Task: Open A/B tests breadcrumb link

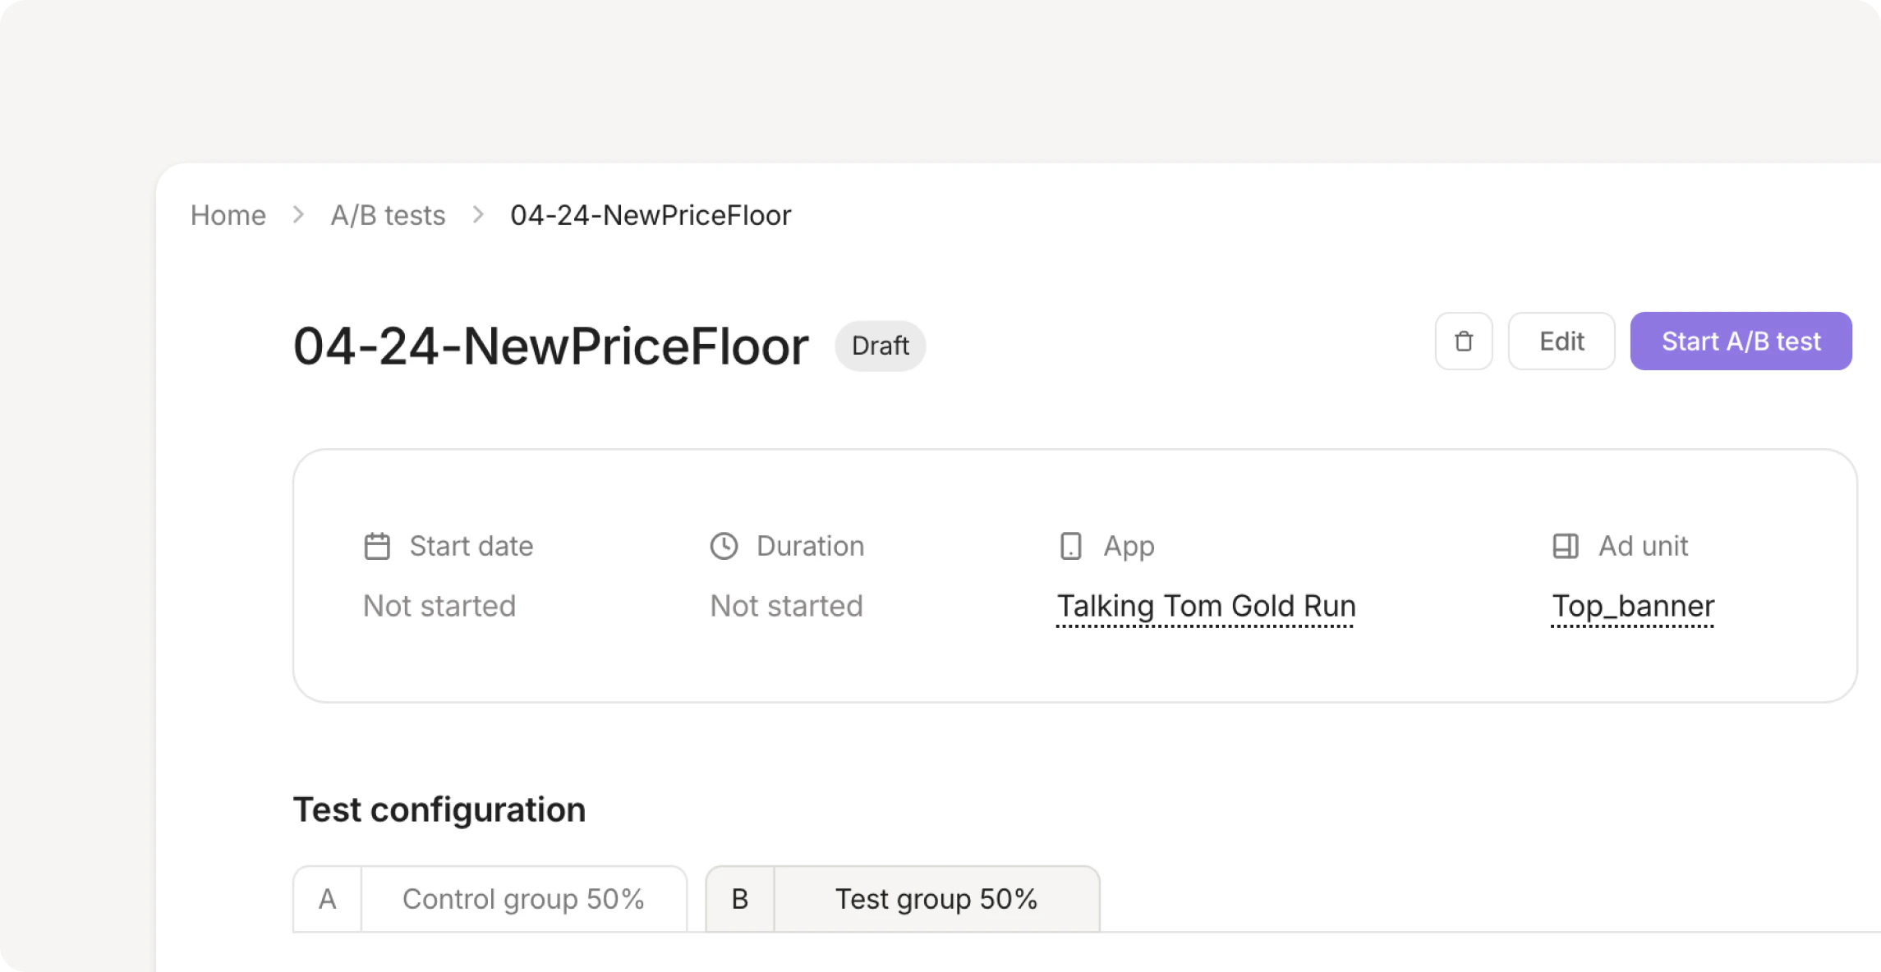Action: [x=388, y=215]
